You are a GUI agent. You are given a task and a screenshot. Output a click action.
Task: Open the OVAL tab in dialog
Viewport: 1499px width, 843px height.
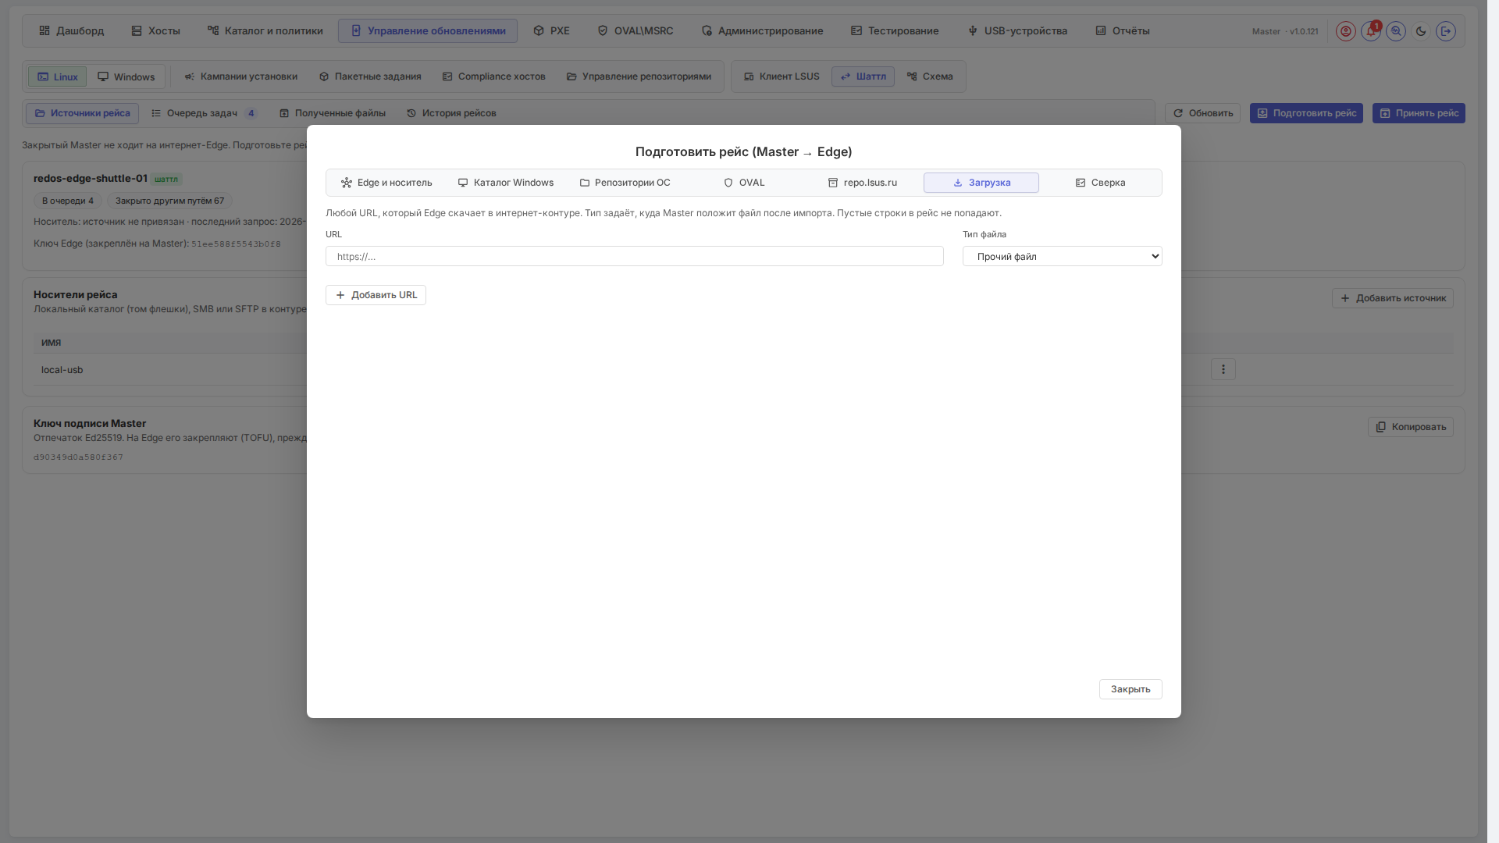[744, 183]
